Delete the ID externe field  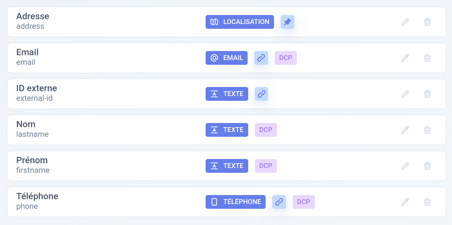427,94
